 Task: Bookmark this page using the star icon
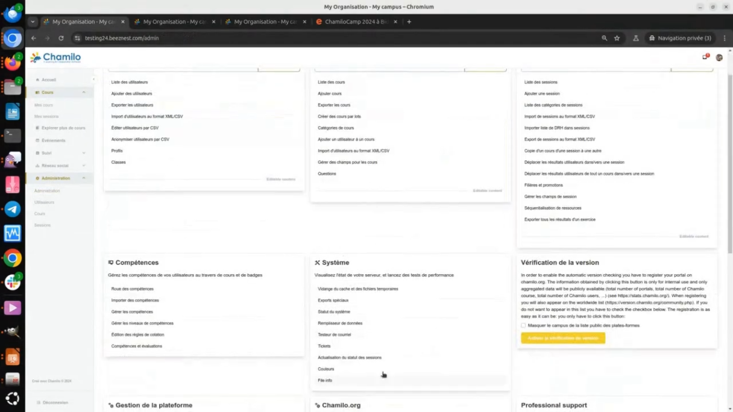[617, 38]
